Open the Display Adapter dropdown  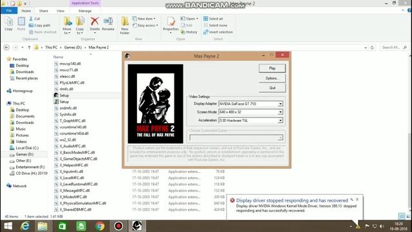[x=281, y=104]
